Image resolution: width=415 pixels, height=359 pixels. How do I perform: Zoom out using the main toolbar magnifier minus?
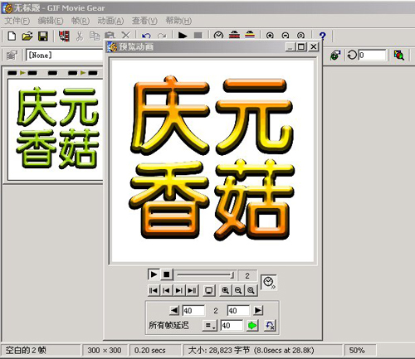coord(286,36)
